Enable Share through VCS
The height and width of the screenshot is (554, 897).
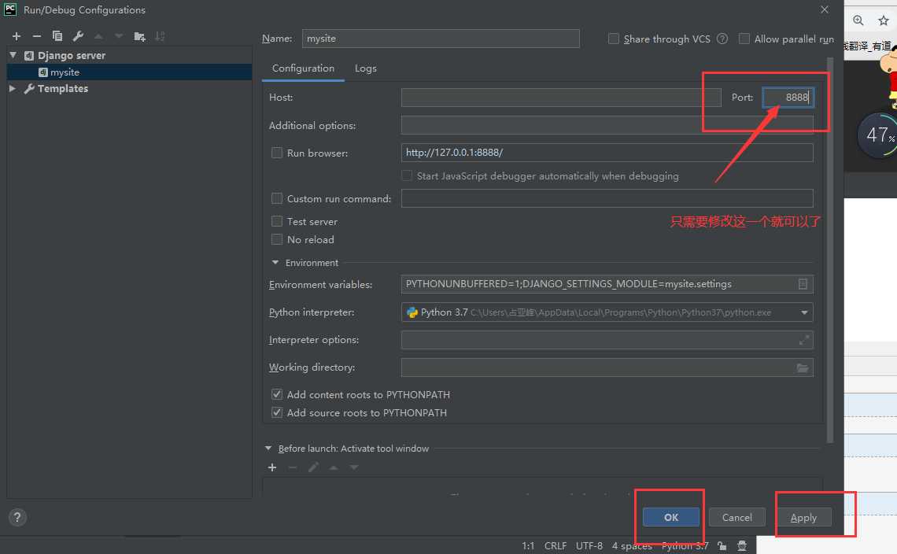point(613,39)
